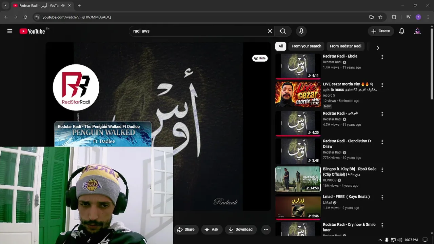Open more actions below the video
This screenshot has height=244, width=434.
click(266, 229)
